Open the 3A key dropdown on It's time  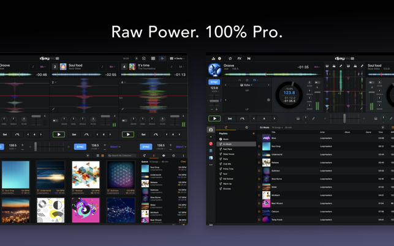(x=181, y=67)
